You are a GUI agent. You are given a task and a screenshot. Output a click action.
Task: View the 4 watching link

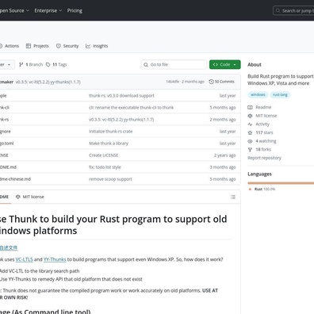[266, 141]
